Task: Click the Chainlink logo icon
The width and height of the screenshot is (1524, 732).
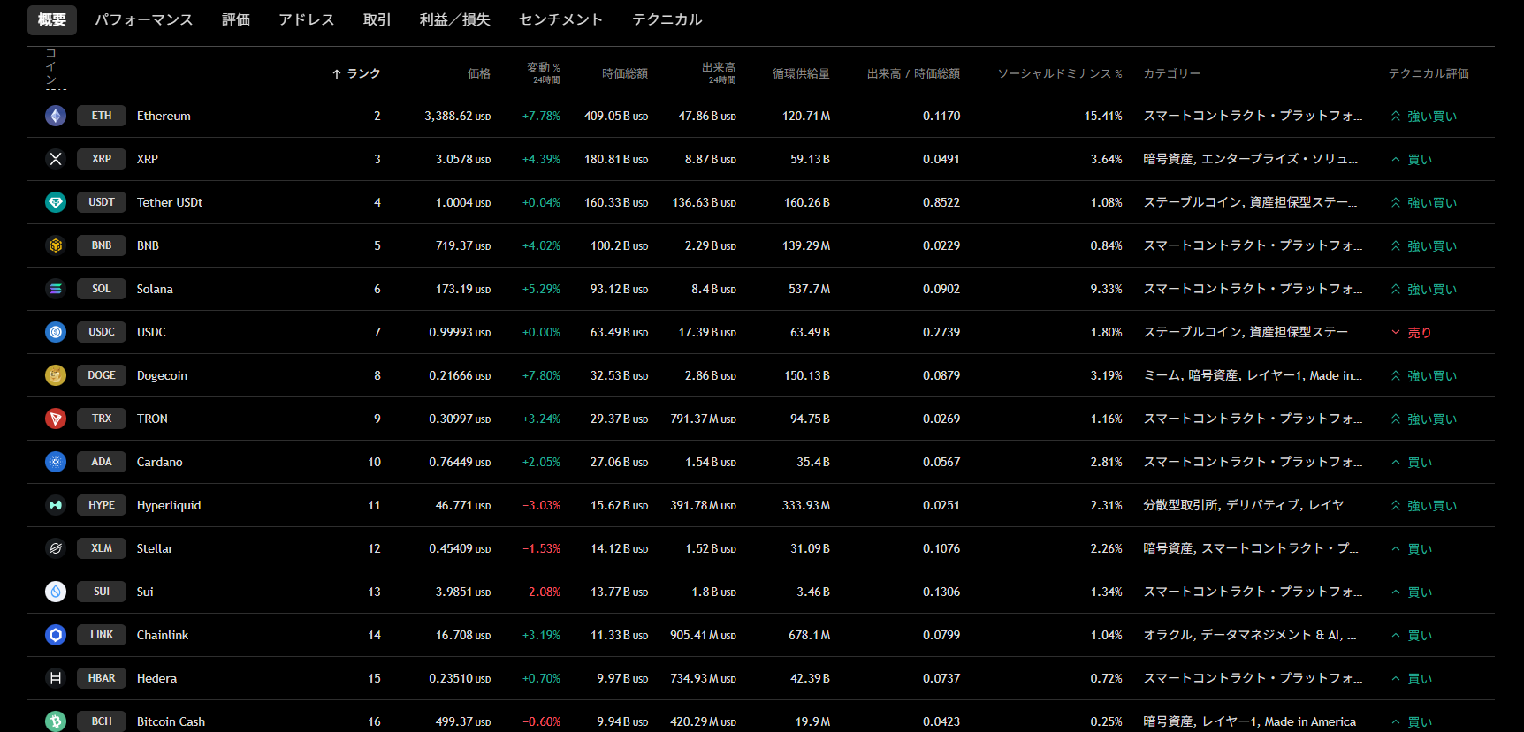Action: [56, 635]
